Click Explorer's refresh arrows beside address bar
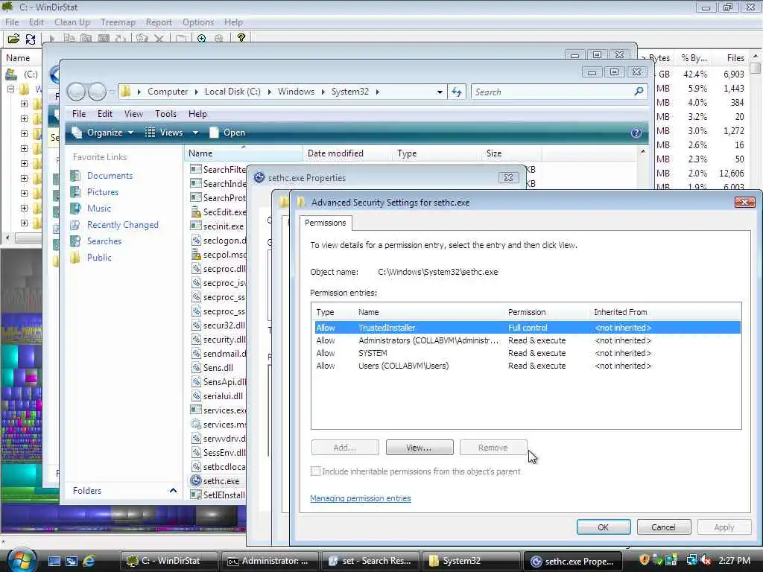 coord(457,92)
